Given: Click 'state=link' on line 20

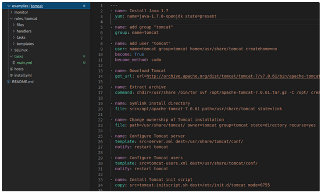Looking at the screenshot, I should point(270,109).
